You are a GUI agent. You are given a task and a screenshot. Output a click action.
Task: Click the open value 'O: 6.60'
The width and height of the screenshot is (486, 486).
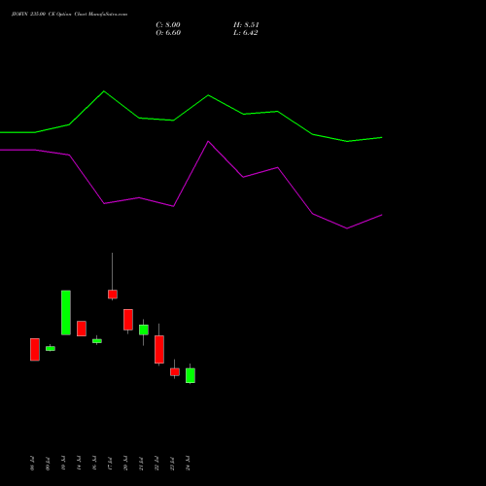(168, 33)
